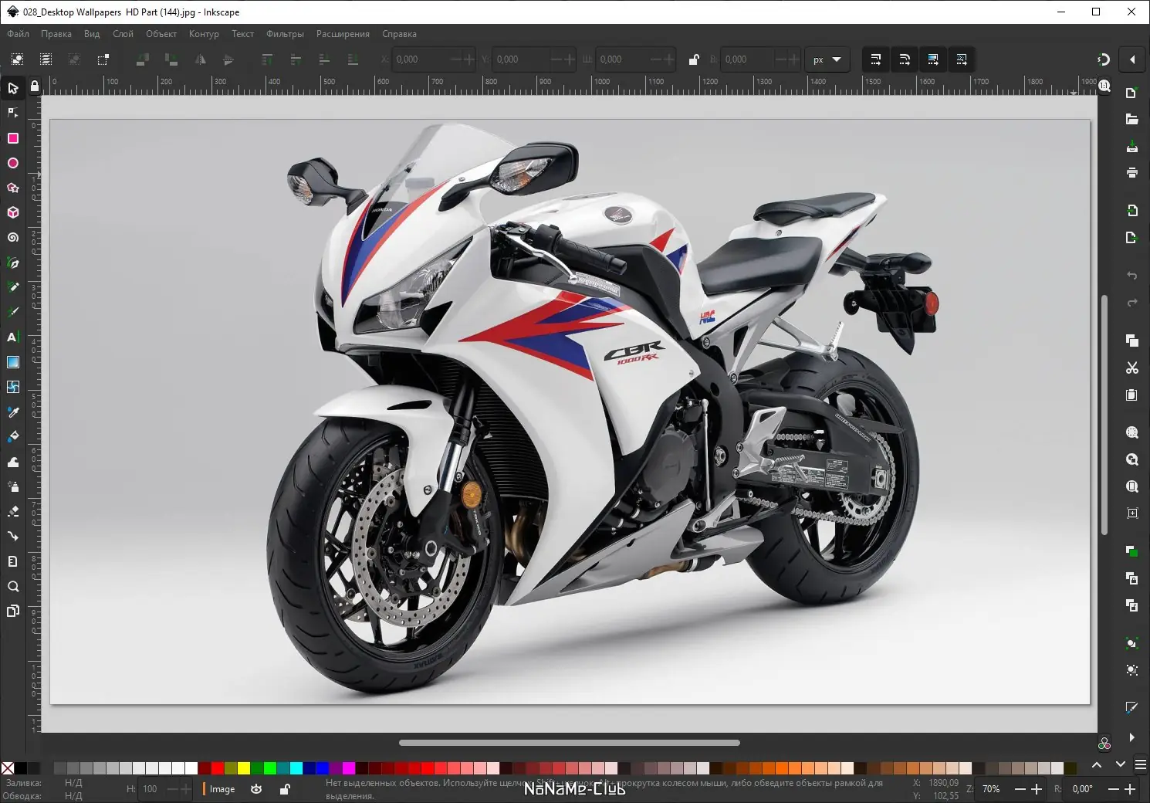Image resolution: width=1150 pixels, height=803 pixels.
Task: Increase canvas rotation with plus button
Action: point(1130,789)
